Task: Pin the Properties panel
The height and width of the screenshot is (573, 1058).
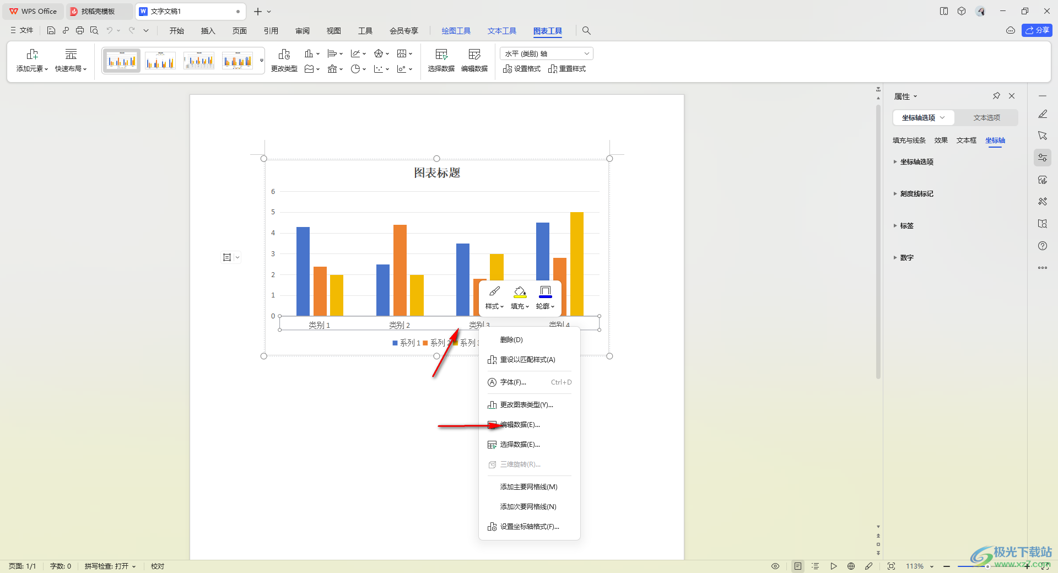Action: coord(996,96)
